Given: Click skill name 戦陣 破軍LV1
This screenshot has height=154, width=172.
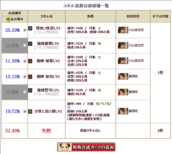Looking at the screenshot, I should (x=48, y=61).
